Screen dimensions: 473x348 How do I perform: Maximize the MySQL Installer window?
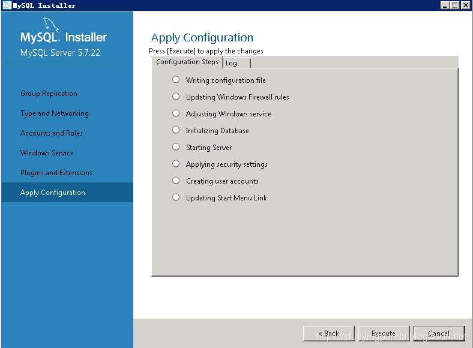coord(455,5)
